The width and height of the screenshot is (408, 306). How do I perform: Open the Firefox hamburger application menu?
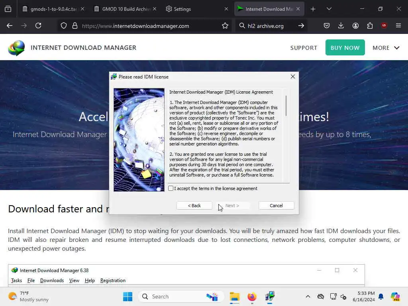398,25
